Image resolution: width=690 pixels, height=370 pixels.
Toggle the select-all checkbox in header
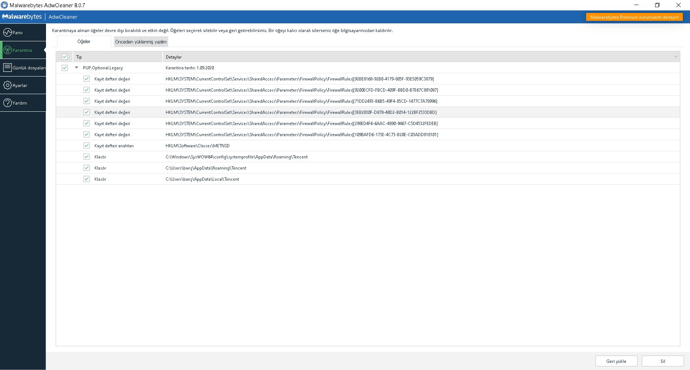[x=65, y=57]
